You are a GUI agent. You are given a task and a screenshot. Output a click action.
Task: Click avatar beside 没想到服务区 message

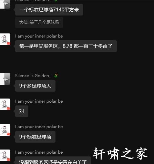coord(5,155)
